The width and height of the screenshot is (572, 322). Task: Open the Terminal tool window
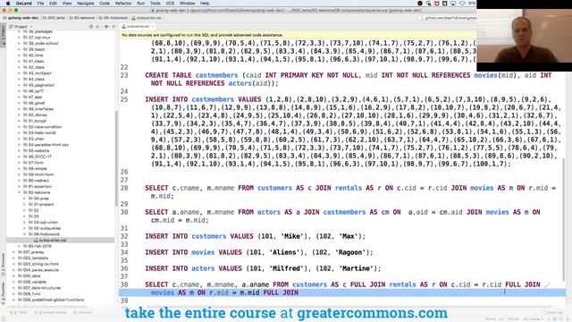click(x=83, y=312)
